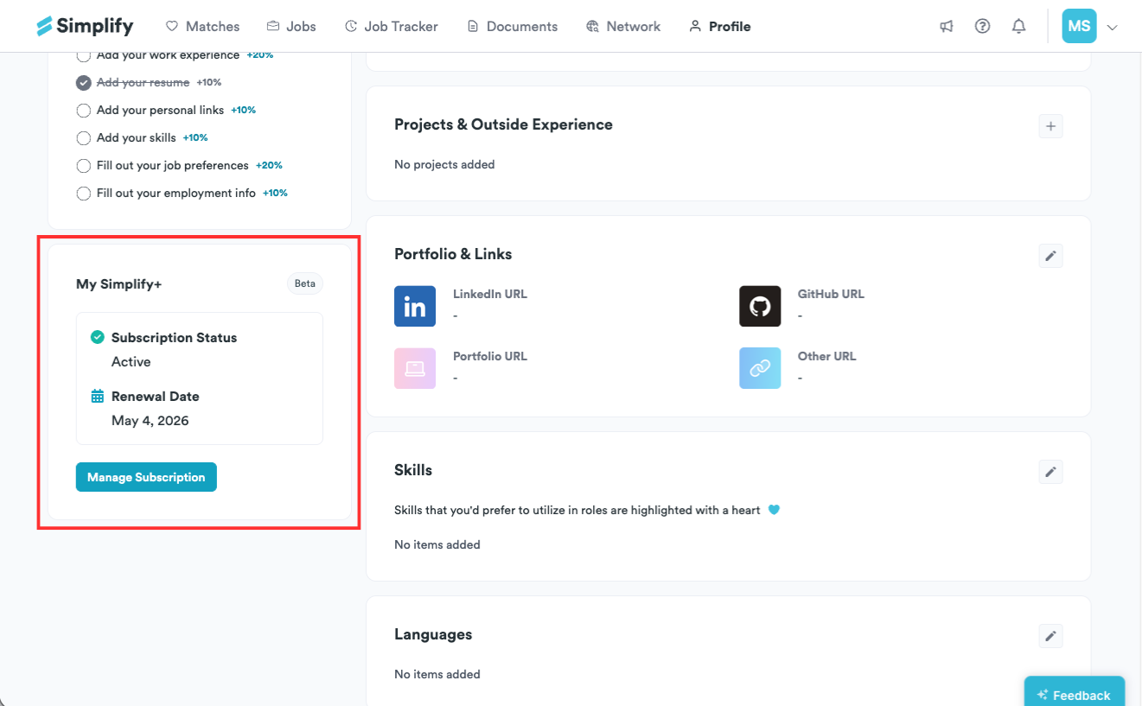Open the notifications bell
The height and width of the screenshot is (706, 1142).
[1019, 26]
